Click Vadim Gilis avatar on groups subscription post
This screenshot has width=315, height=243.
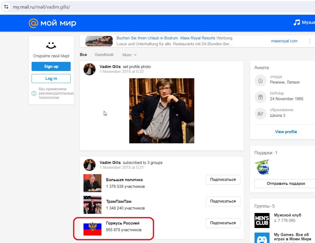tap(89, 165)
